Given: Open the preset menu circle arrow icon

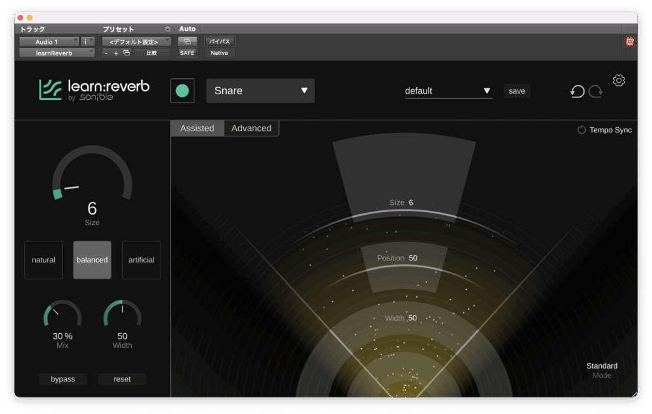Looking at the screenshot, I should [x=167, y=29].
